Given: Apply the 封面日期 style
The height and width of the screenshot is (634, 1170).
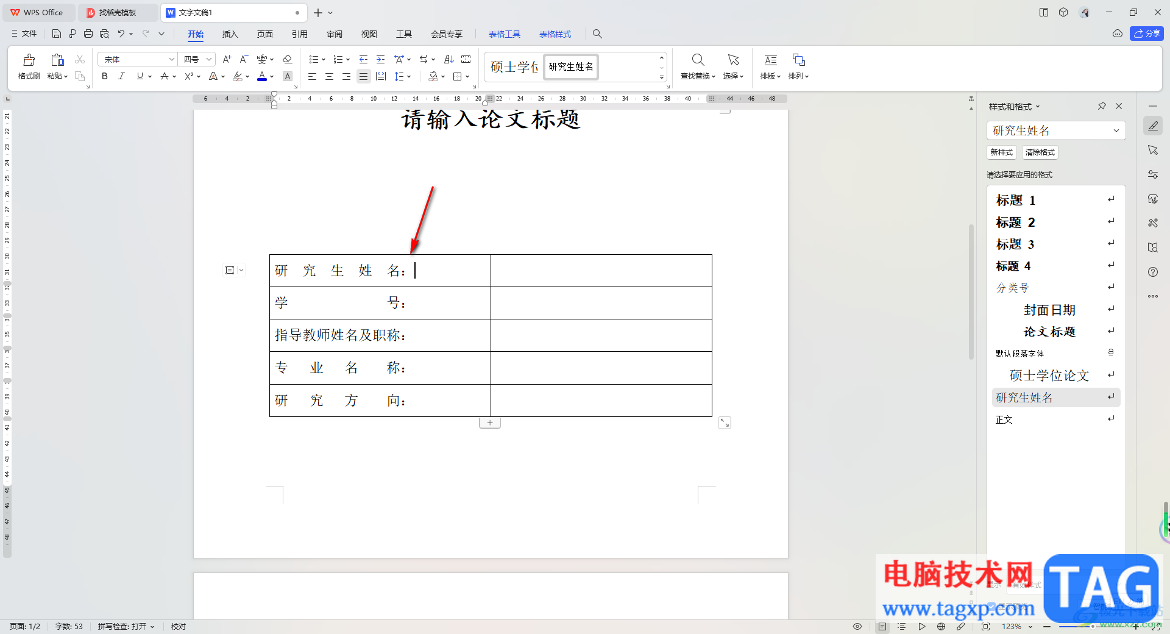Looking at the screenshot, I should point(1055,310).
